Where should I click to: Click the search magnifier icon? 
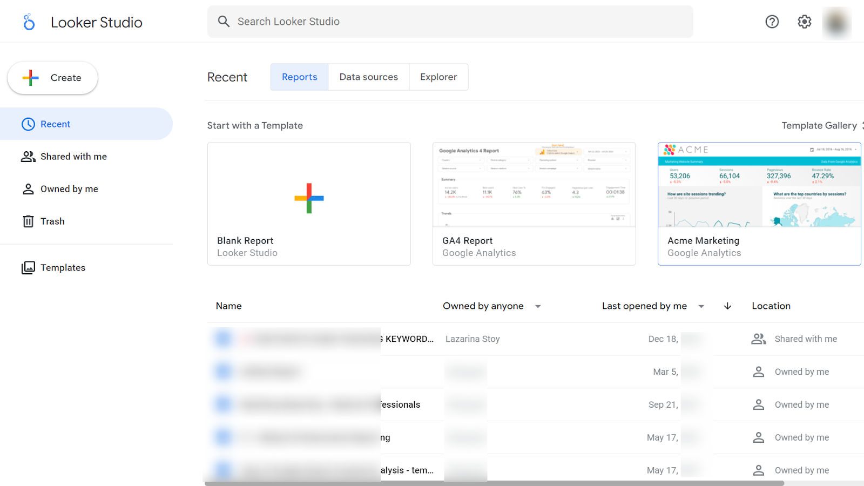[224, 22]
